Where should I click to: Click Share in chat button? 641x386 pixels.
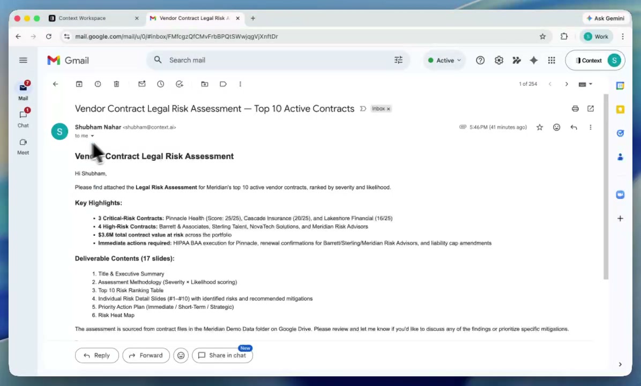[x=222, y=355]
